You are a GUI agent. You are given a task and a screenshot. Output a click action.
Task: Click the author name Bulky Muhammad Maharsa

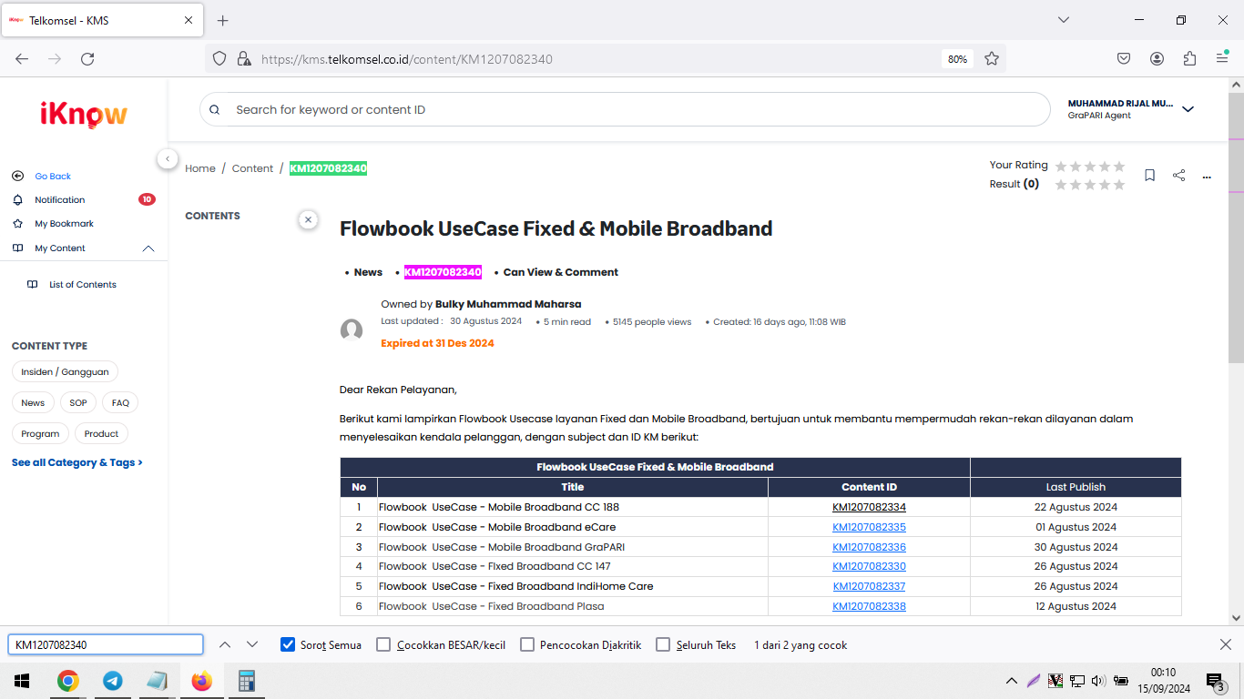pos(508,304)
